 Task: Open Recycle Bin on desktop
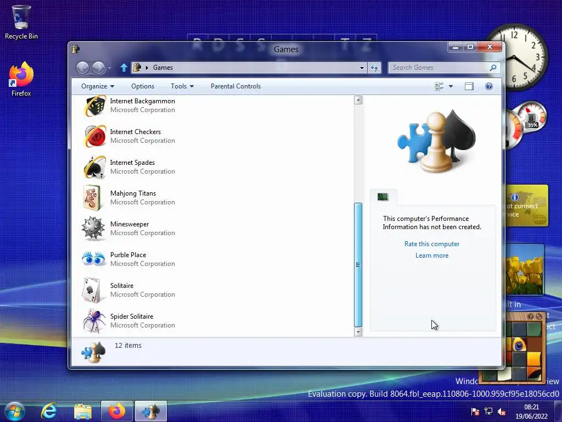[x=21, y=22]
